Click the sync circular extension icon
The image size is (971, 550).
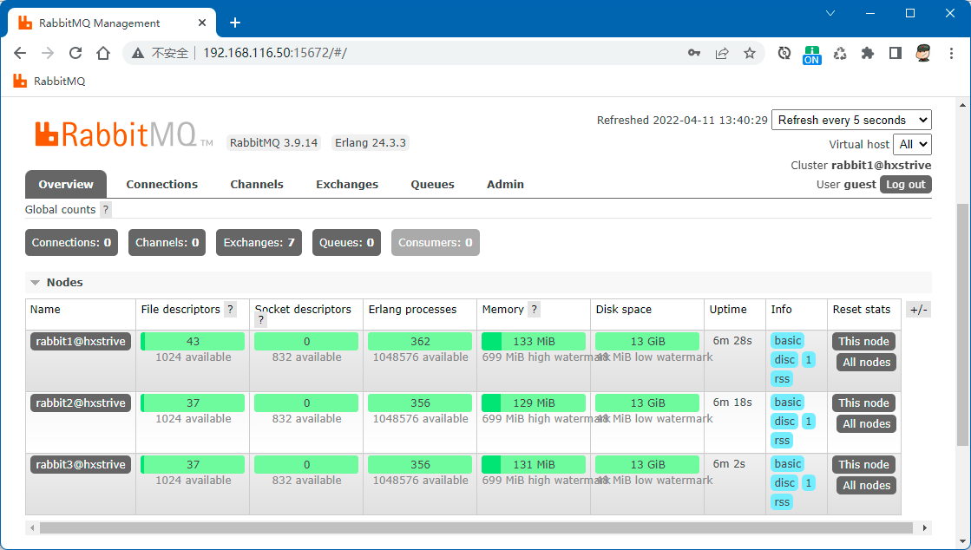click(784, 53)
